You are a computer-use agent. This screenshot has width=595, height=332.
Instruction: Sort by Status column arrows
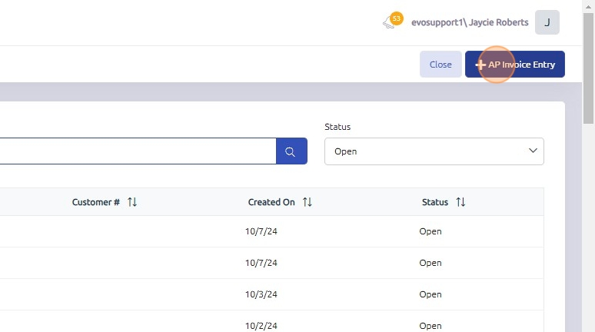(460, 202)
